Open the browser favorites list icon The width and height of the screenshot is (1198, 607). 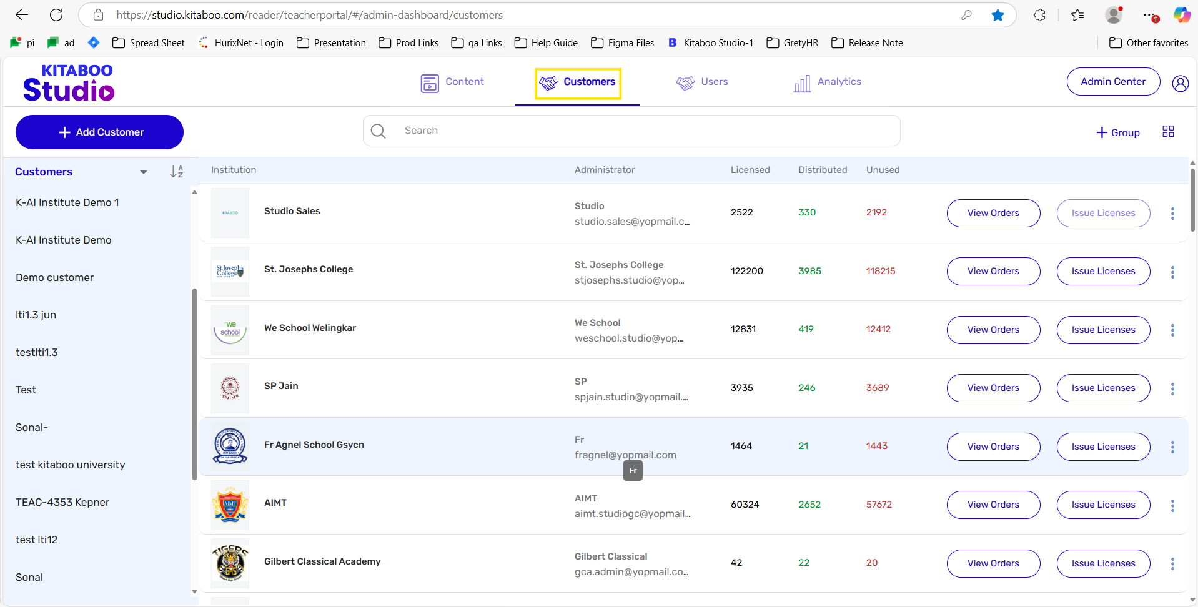[1077, 15]
